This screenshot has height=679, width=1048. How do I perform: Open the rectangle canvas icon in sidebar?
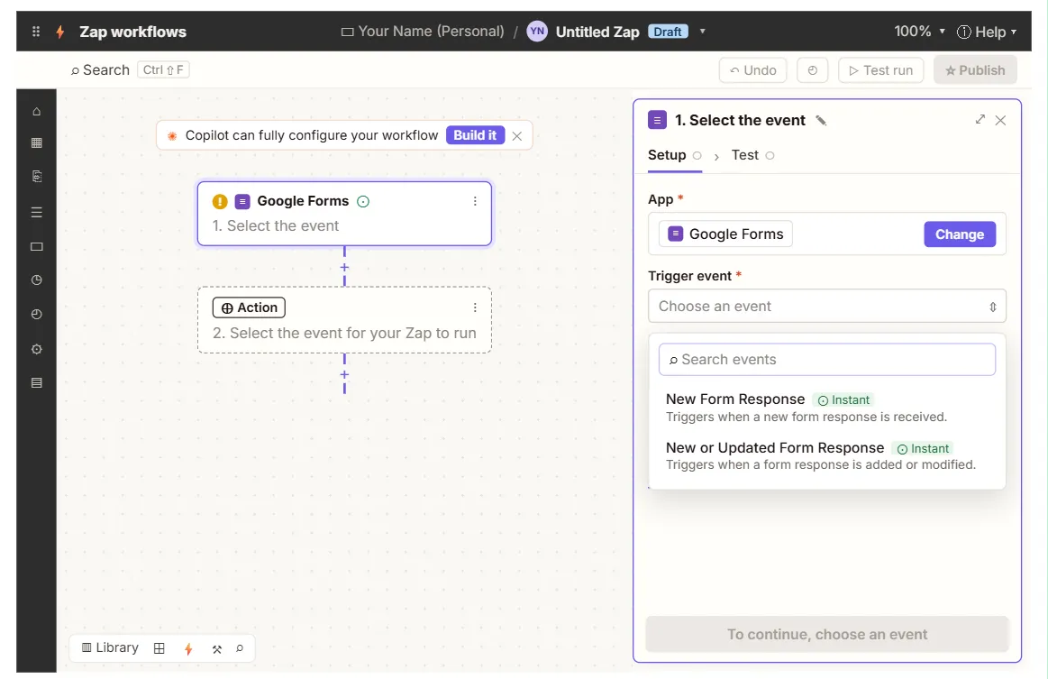37,246
